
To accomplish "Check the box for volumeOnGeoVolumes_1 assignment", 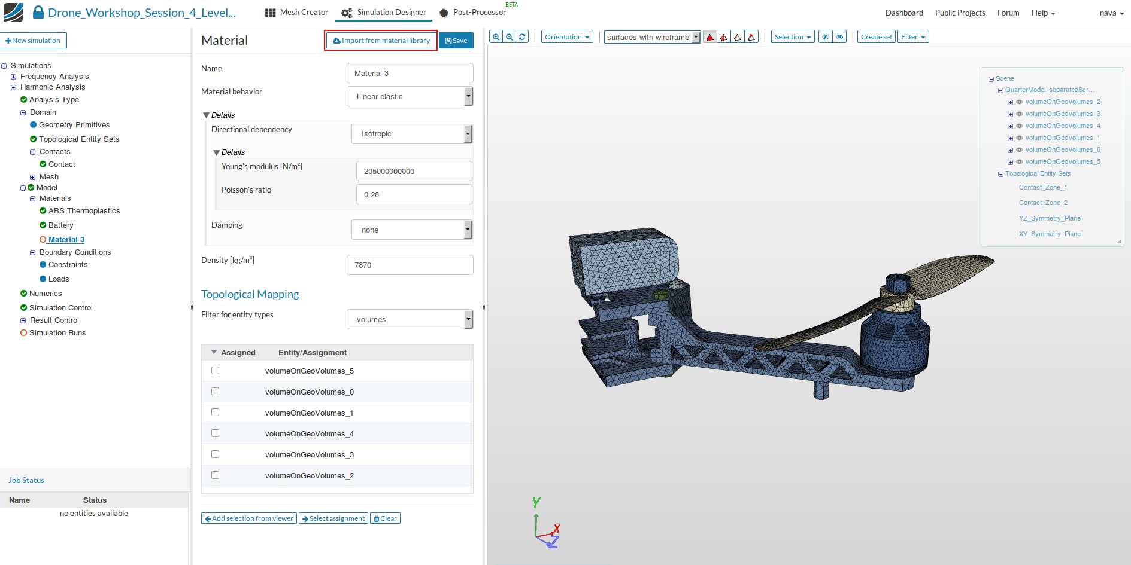I will click(x=216, y=413).
